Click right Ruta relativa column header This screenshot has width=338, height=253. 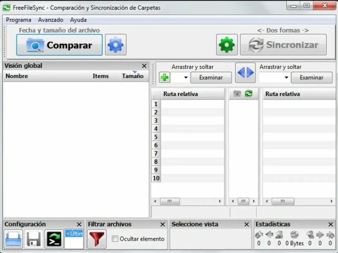(x=299, y=94)
